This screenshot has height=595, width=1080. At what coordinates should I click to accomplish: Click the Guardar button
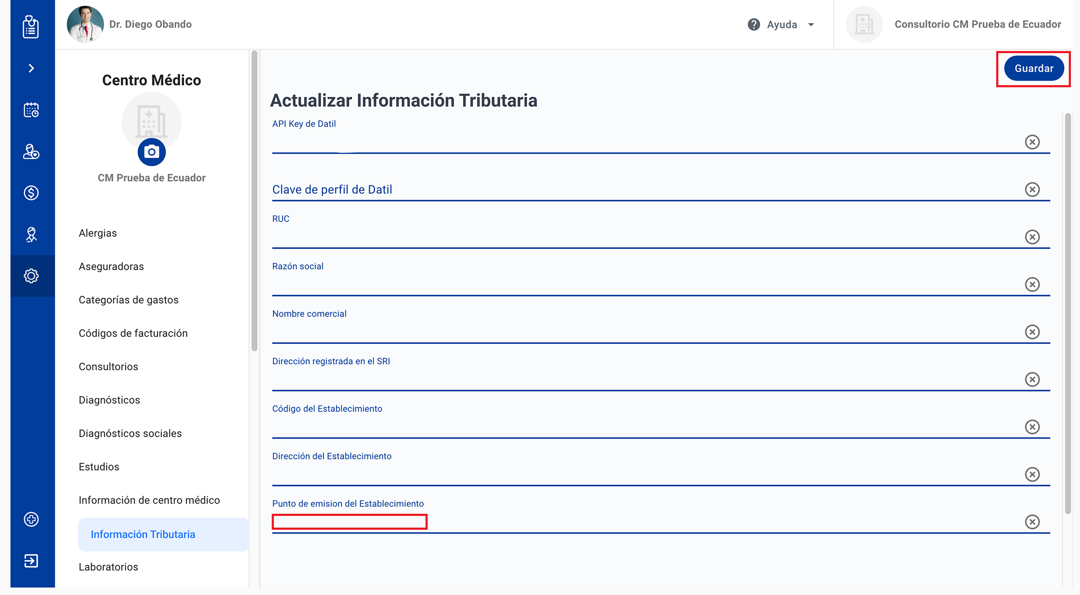point(1034,68)
